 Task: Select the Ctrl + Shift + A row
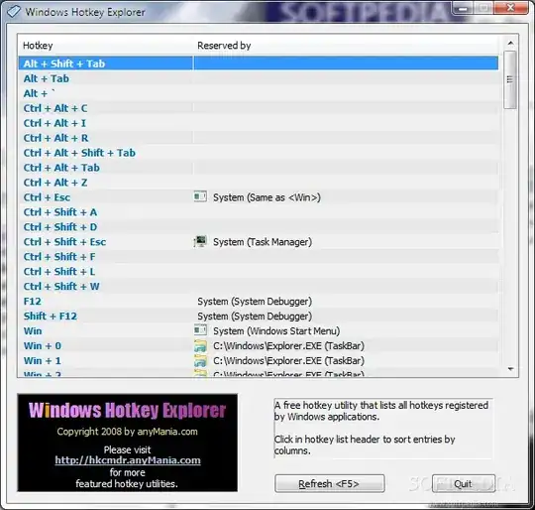[x=259, y=212]
